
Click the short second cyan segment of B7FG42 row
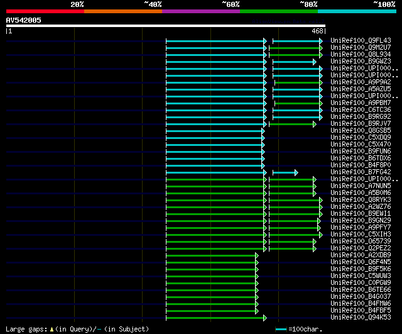pos(285,172)
